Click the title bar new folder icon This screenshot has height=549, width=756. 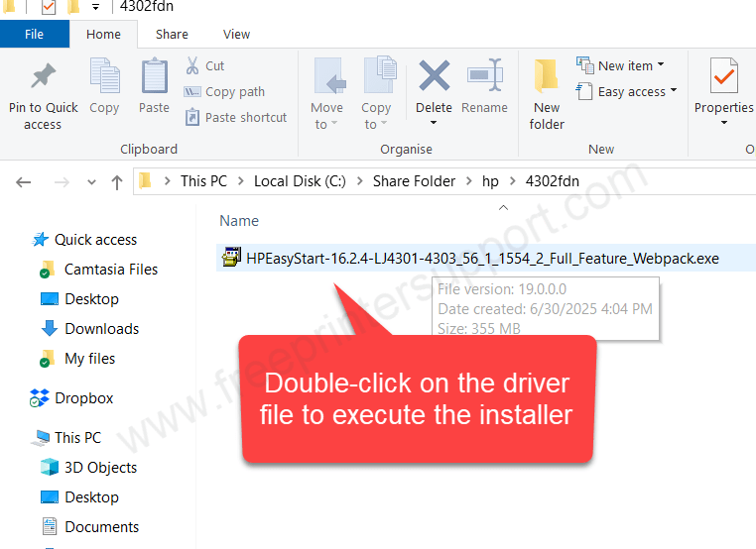pos(73,7)
